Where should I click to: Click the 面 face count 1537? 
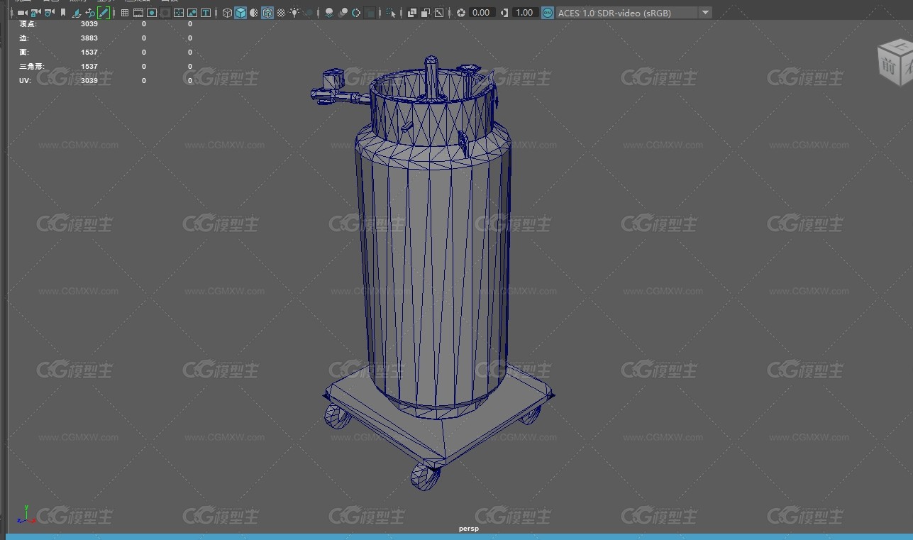89,53
